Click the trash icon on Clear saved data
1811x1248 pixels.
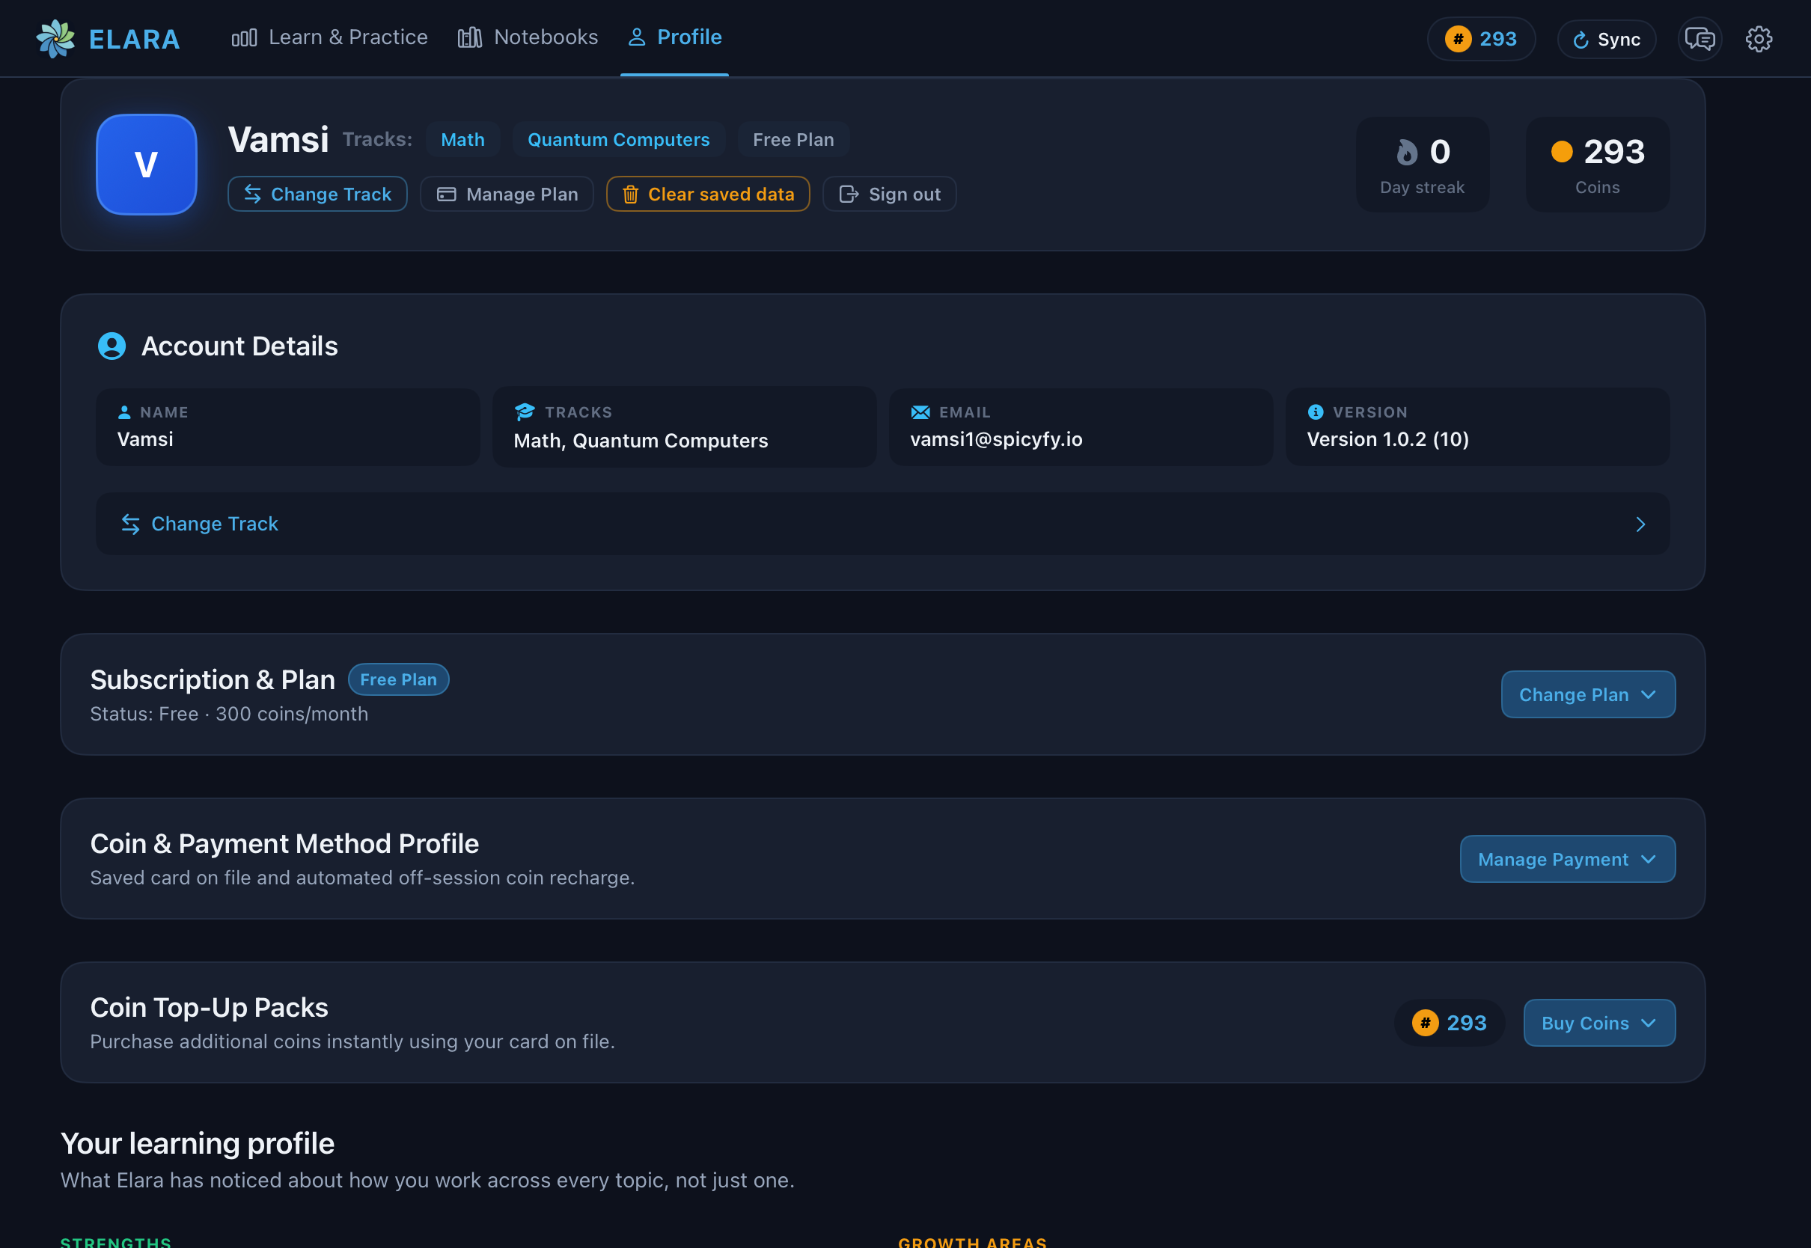tap(630, 194)
